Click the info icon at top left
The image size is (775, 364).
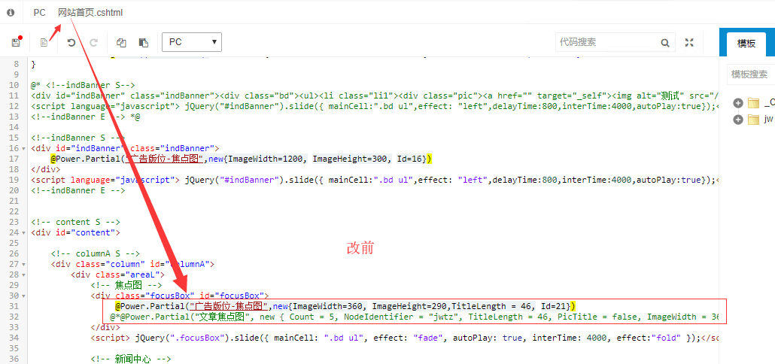11,13
